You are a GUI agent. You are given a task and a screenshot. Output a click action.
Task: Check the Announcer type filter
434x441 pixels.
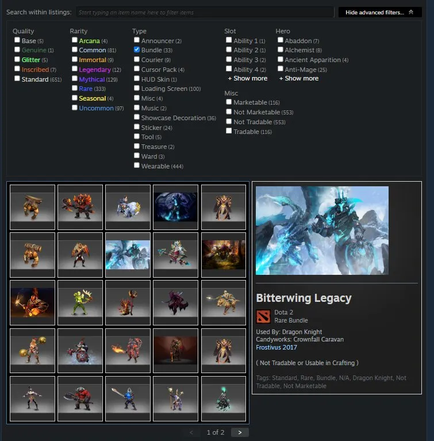click(137, 40)
